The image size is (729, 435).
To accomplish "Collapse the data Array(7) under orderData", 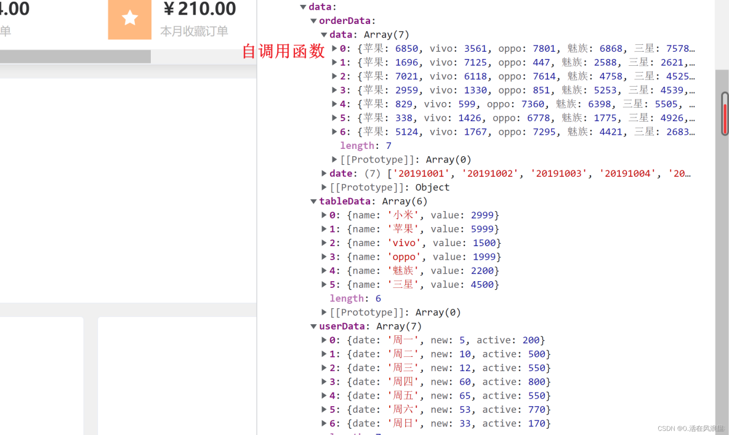I will click(323, 34).
